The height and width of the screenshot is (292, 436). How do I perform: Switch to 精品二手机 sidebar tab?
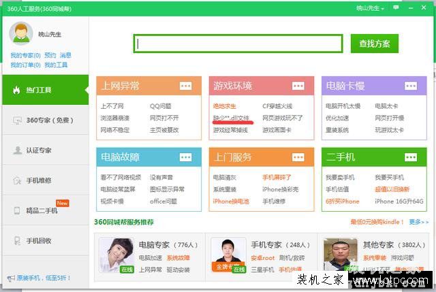pos(46,210)
